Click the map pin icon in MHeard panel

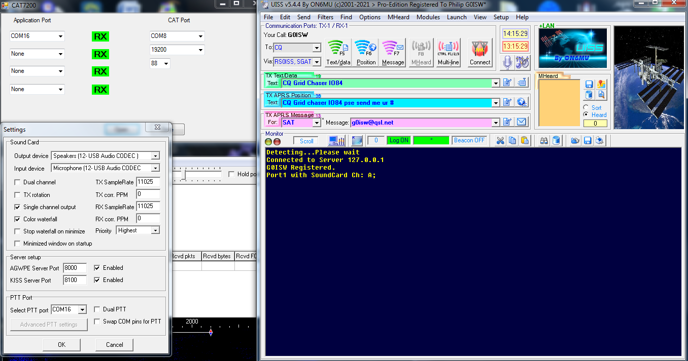[x=601, y=84]
